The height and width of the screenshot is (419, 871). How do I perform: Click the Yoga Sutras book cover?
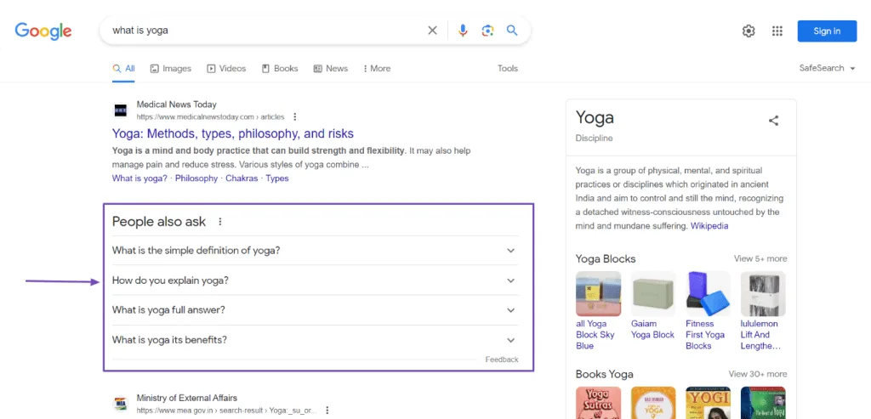[598, 403]
